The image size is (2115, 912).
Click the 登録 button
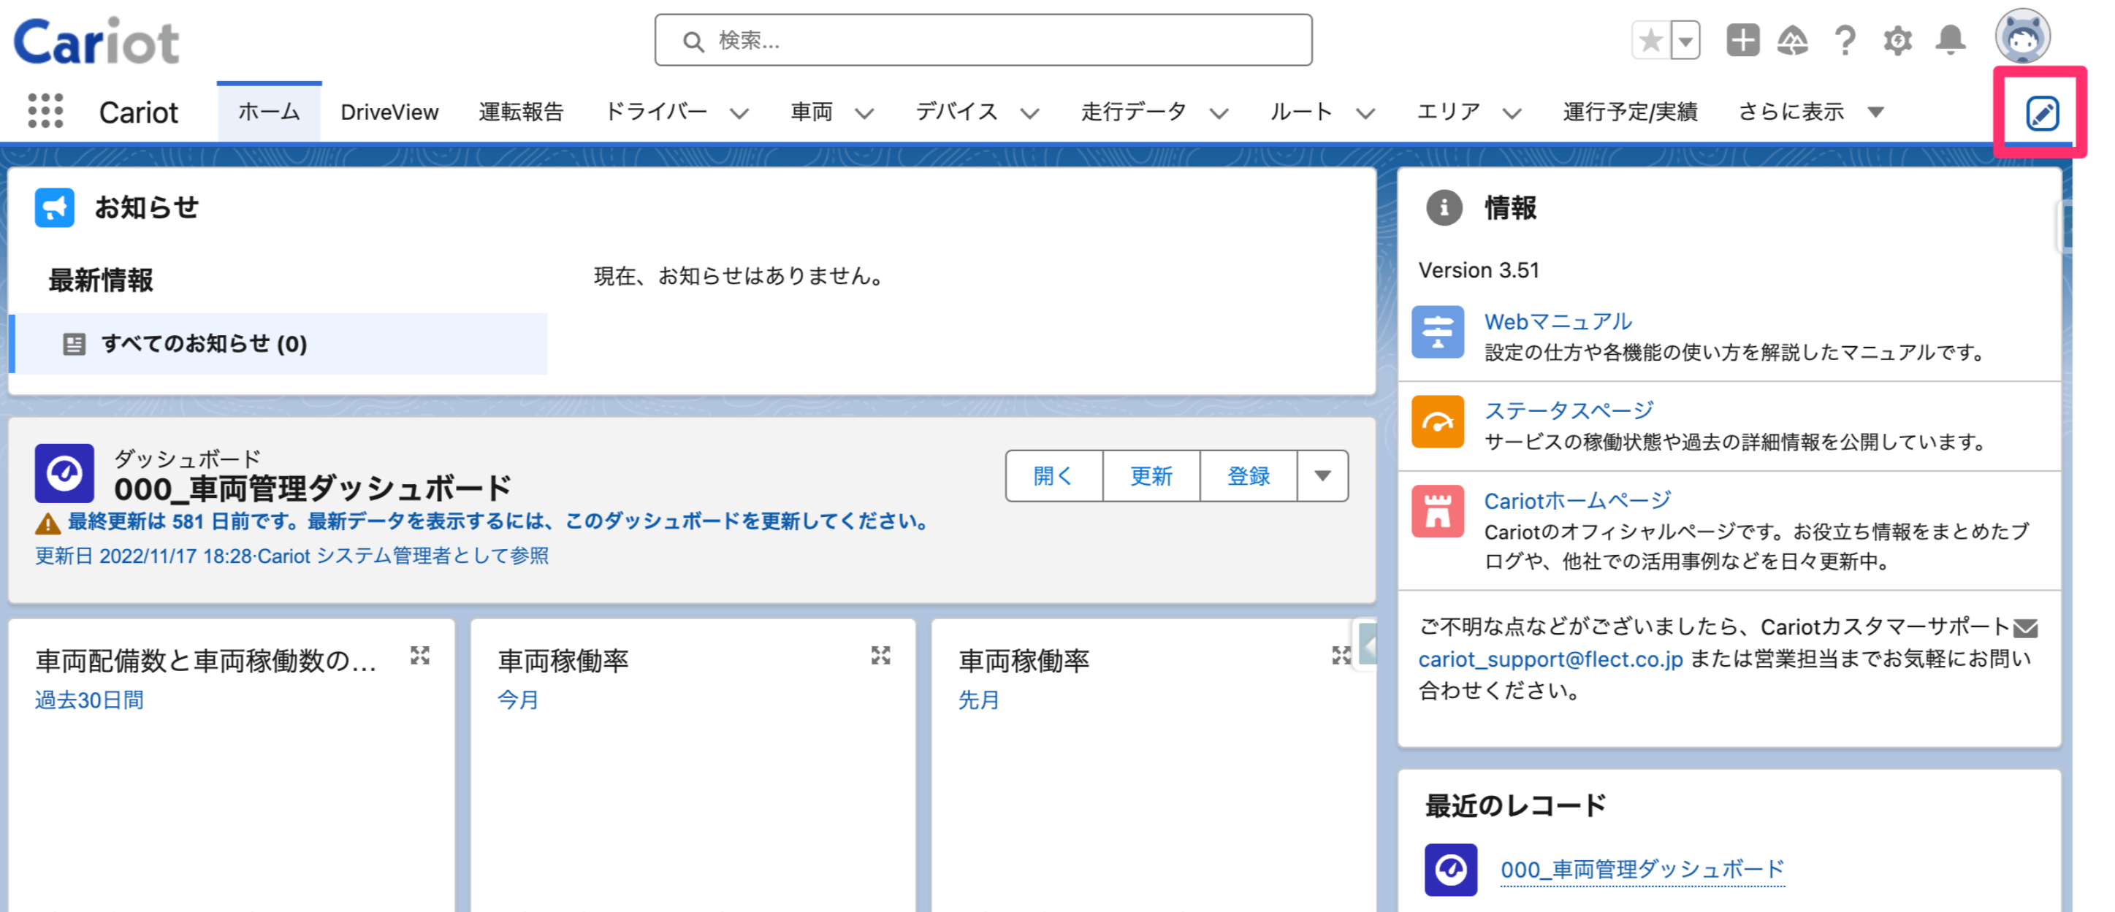click(1249, 475)
